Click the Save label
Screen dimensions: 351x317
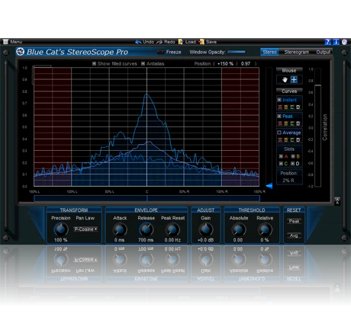click(211, 42)
